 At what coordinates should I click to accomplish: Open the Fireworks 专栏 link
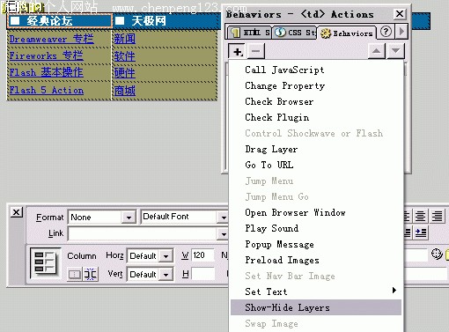coord(47,55)
